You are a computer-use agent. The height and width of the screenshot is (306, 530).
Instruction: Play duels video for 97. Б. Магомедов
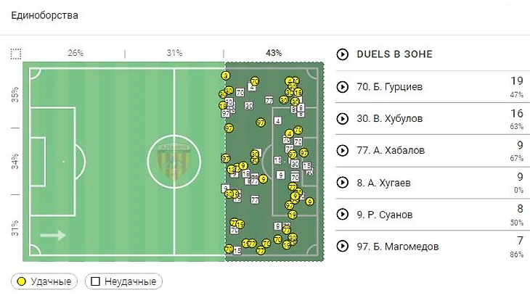pos(343,246)
